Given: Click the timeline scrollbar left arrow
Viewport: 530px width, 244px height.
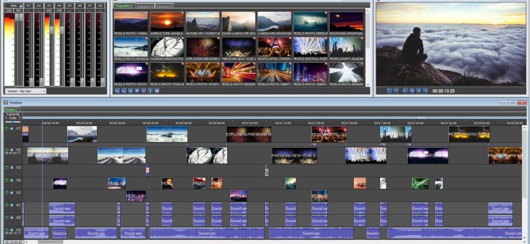Looking at the screenshot, I should coord(27,242).
